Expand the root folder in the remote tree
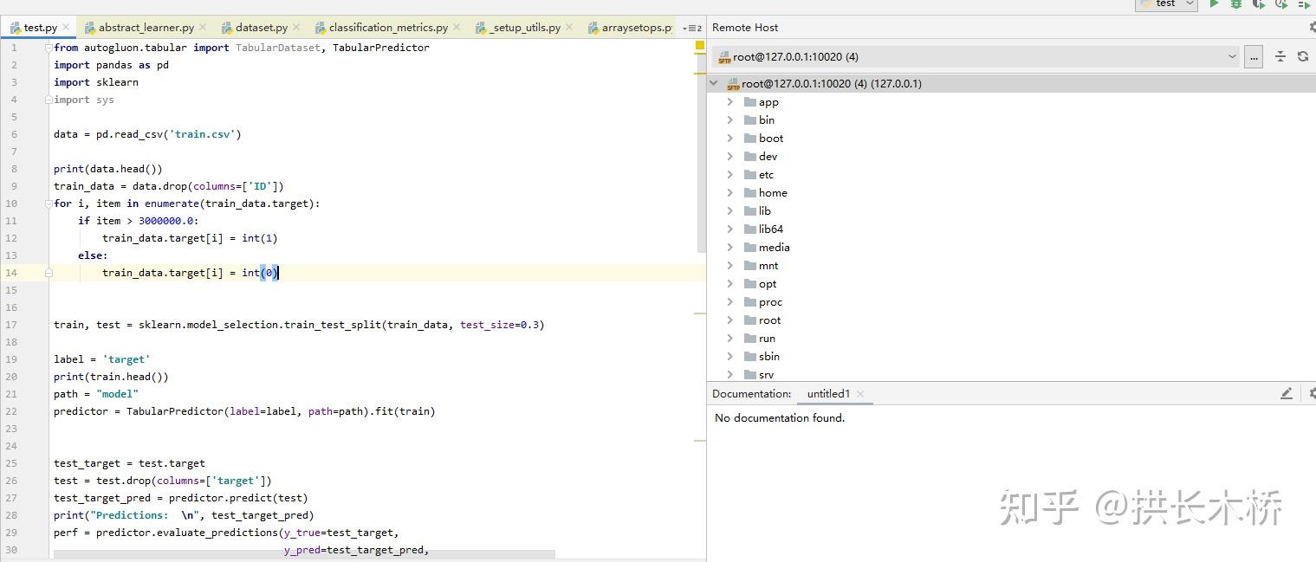This screenshot has width=1316, height=562. [730, 320]
